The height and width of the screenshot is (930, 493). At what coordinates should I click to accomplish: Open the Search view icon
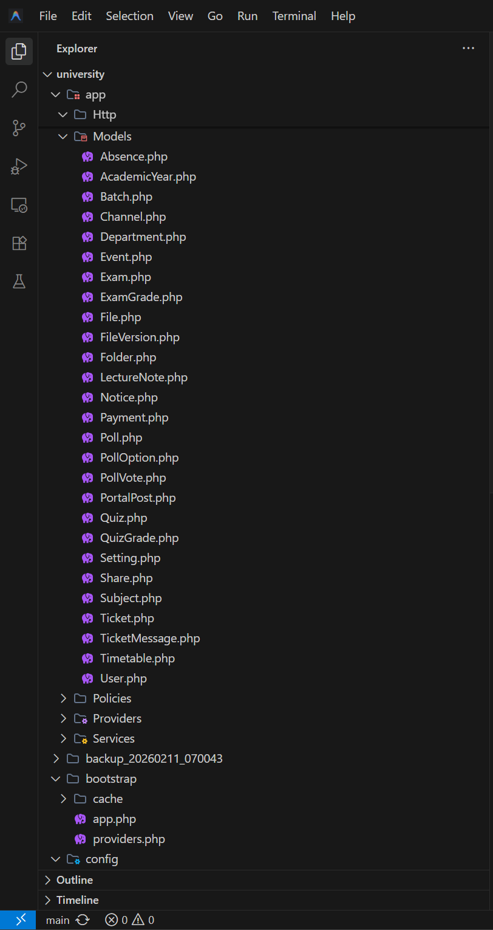[x=19, y=89]
